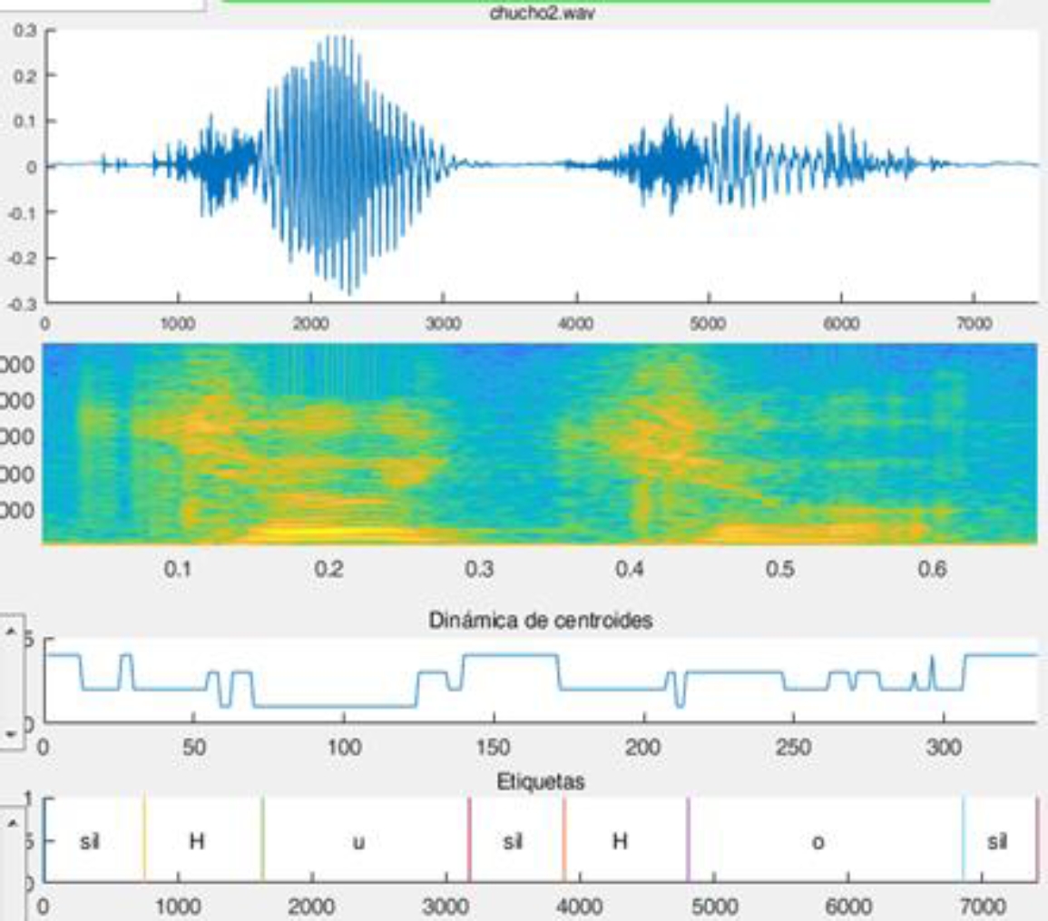Click light blue boundary between o and sil
Viewport: 1048px width, 921px height.
(x=963, y=839)
